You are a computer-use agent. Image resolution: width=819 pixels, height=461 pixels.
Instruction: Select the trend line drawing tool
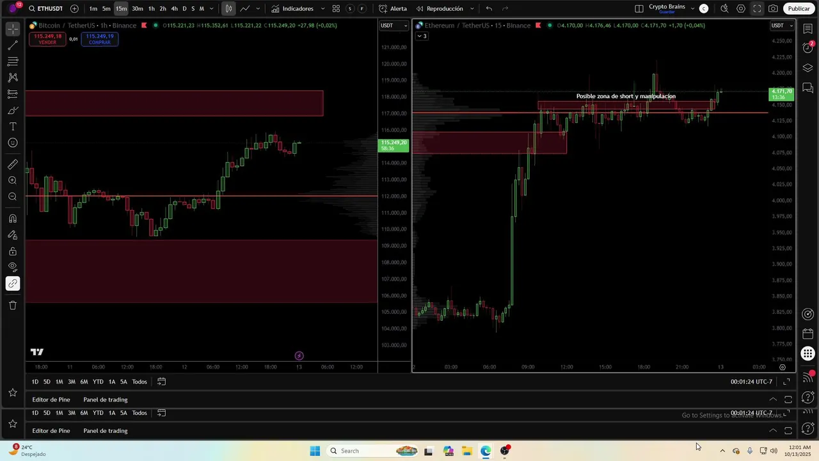13,46
